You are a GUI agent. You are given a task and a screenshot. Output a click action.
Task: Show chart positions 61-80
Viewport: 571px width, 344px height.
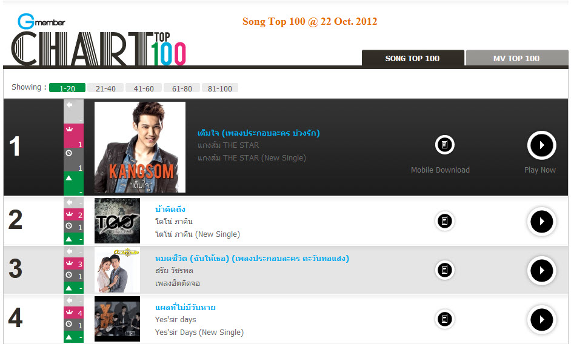182,88
